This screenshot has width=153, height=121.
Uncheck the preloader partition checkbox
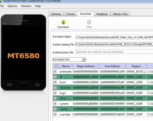(55, 71)
